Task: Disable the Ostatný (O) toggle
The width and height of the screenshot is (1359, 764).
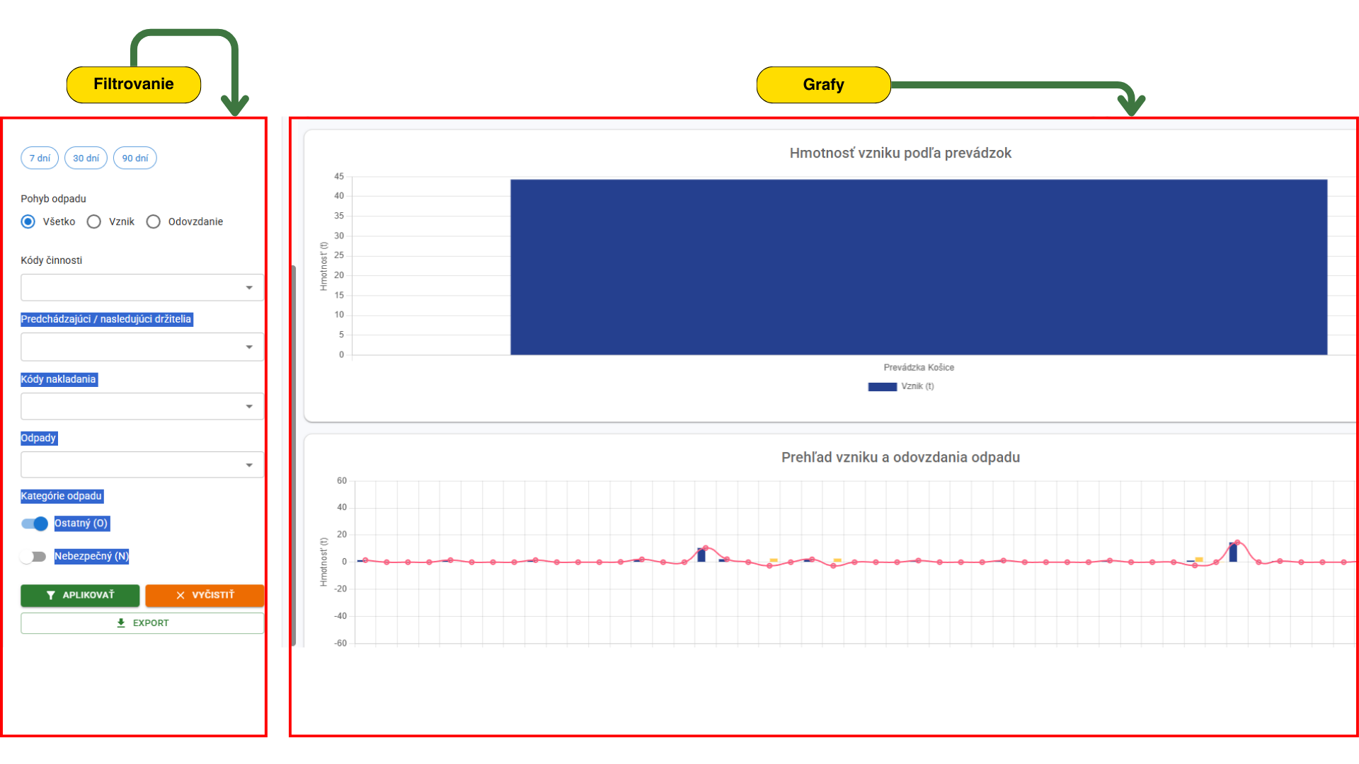Action: pos(34,524)
